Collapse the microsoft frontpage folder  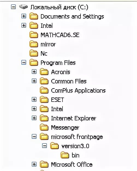click(34, 136)
